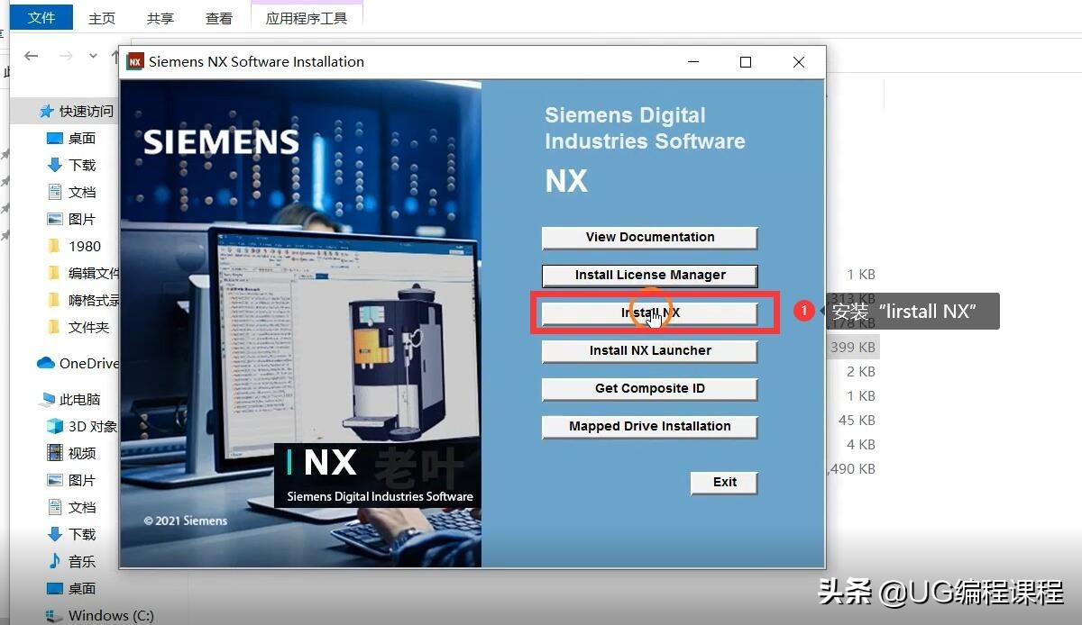The width and height of the screenshot is (1082, 625).
Task: Click the NX icon in the installer title bar
Action: [x=135, y=61]
